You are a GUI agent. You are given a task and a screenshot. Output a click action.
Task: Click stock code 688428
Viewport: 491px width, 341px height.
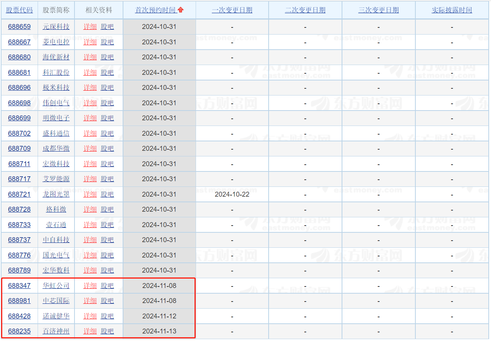pyautogui.click(x=19, y=316)
